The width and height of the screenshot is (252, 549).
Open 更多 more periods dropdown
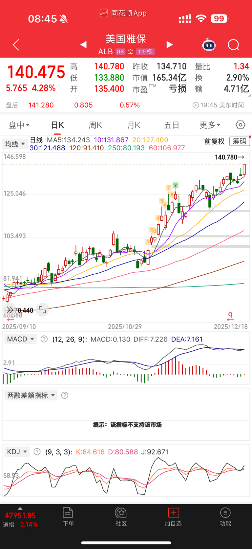[210, 125]
